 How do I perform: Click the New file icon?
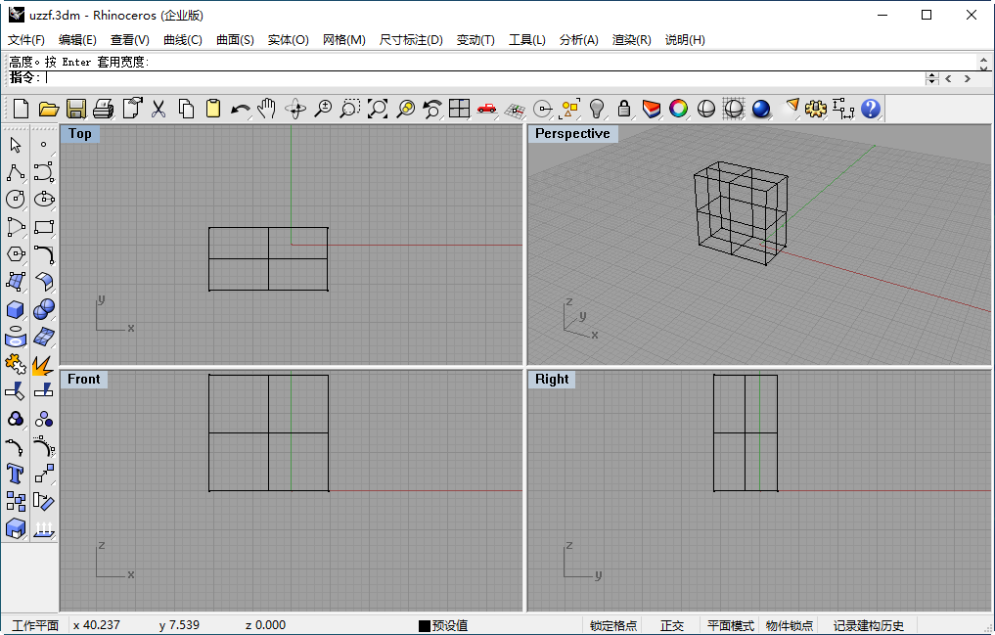coord(21,110)
